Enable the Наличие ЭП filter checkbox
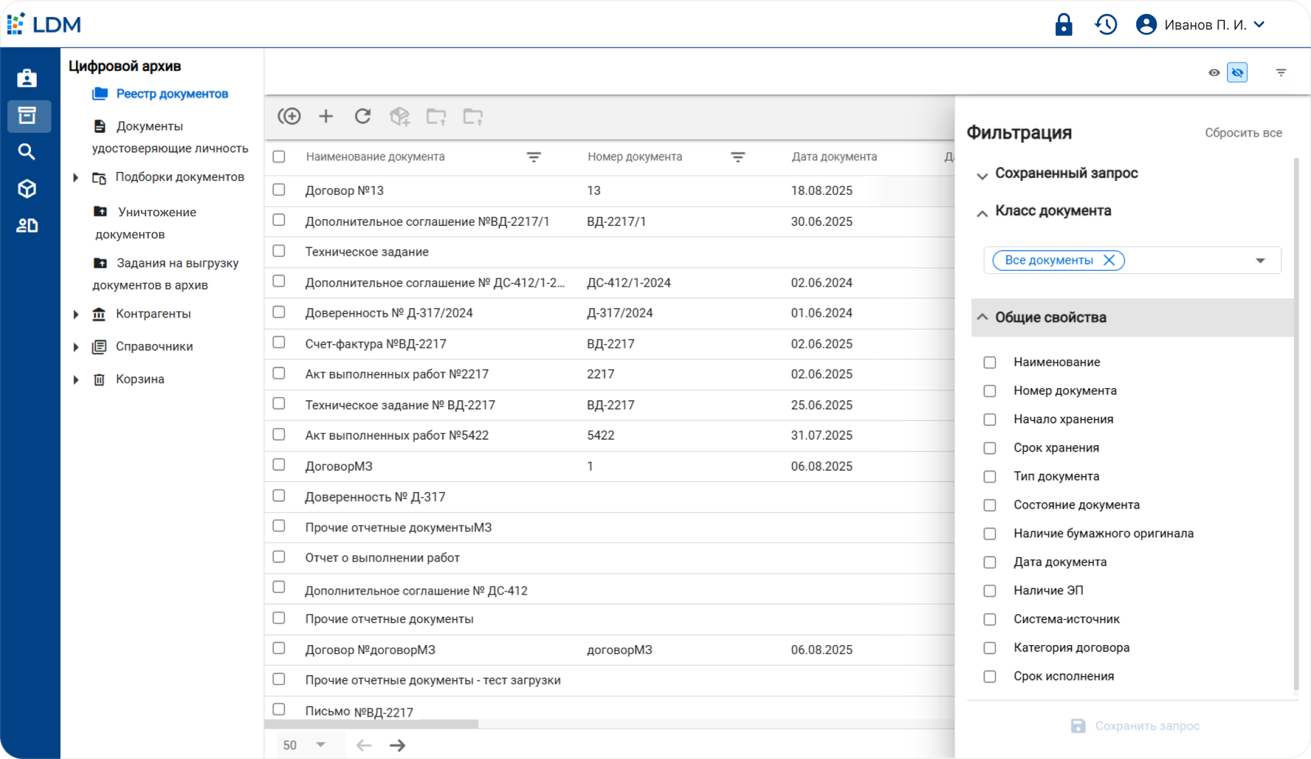Screen dimensions: 1311x759 click(989, 591)
